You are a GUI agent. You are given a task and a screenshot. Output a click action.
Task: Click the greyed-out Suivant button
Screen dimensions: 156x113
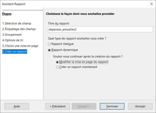(83, 106)
